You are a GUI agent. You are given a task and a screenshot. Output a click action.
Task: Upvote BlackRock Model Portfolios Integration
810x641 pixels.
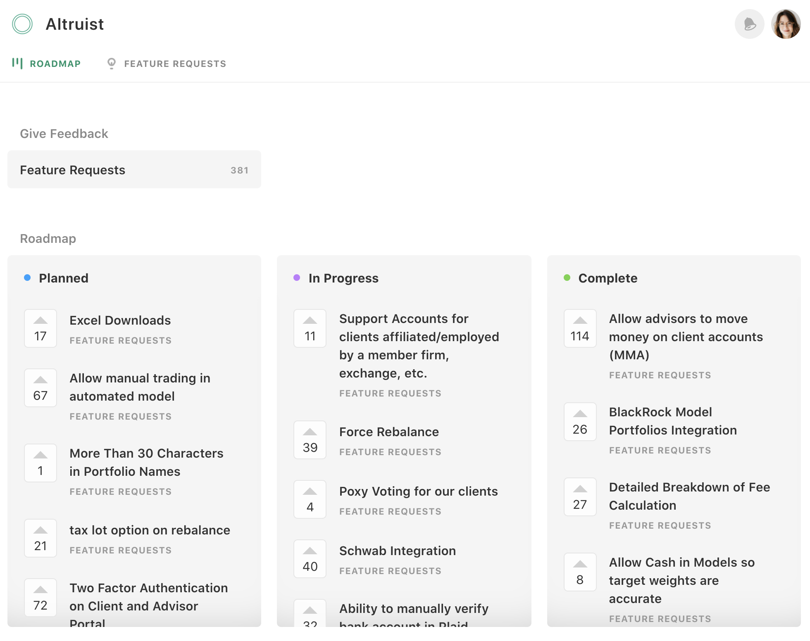[580, 422]
